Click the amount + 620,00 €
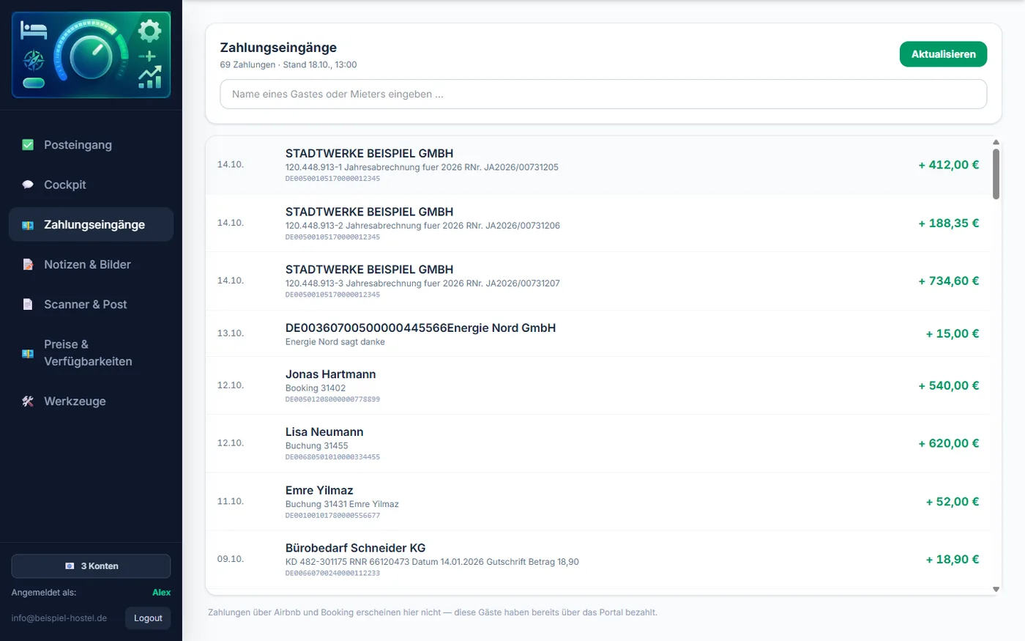This screenshot has height=641, width=1025. [949, 443]
